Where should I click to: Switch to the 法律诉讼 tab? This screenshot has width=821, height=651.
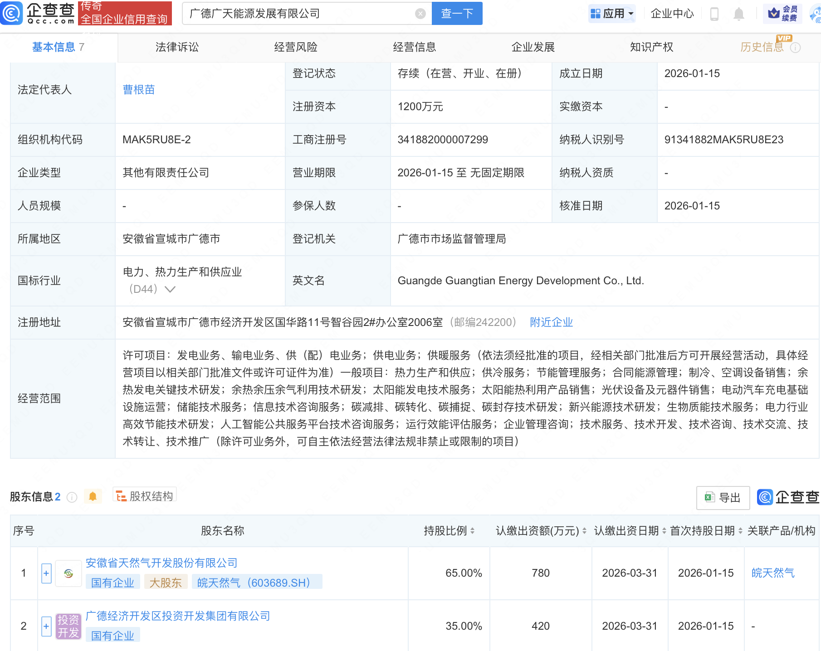(x=177, y=47)
